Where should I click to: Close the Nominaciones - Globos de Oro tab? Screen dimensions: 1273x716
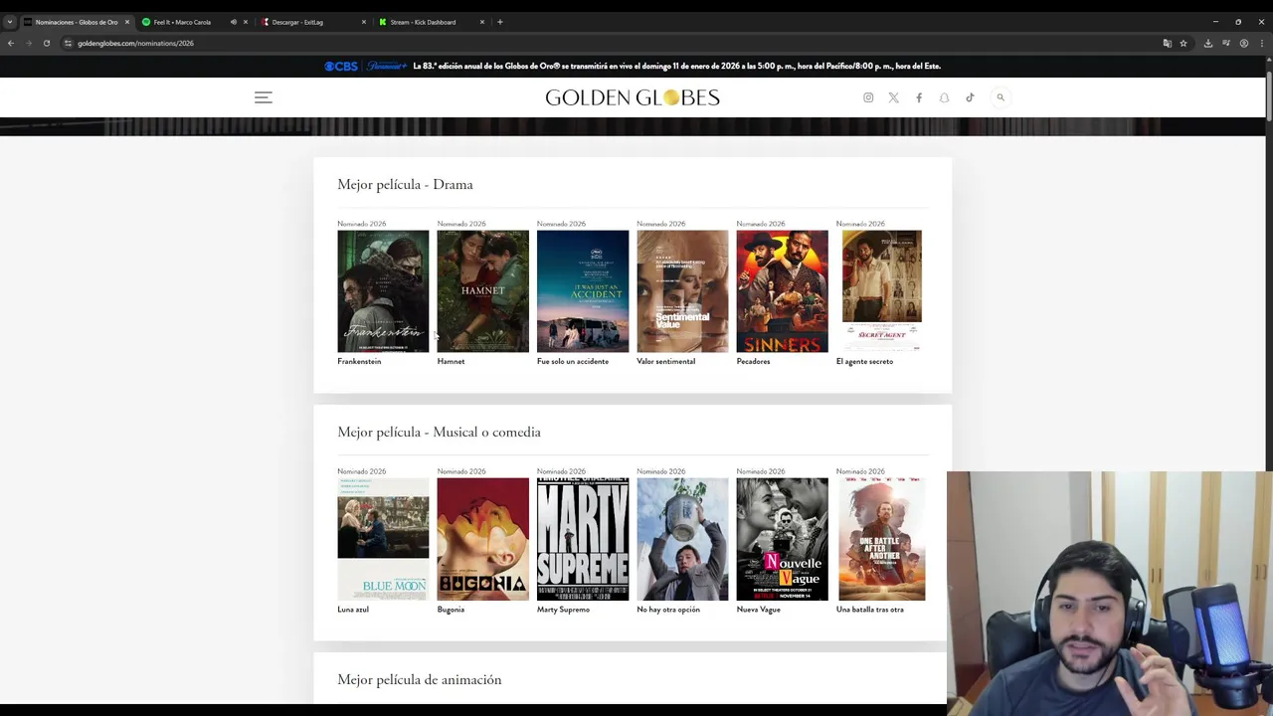tap(126, 22)
